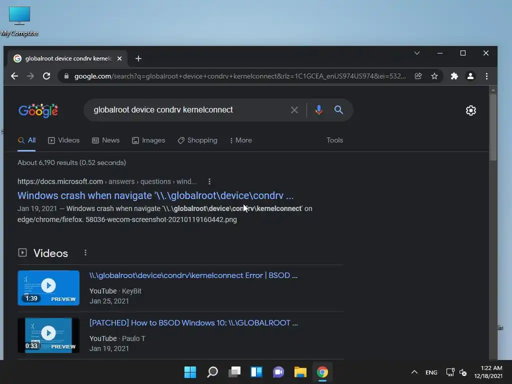Viewport: 512px width, 384px height.
Task: Start voice search with microphone icon
Action: (318, 110)
